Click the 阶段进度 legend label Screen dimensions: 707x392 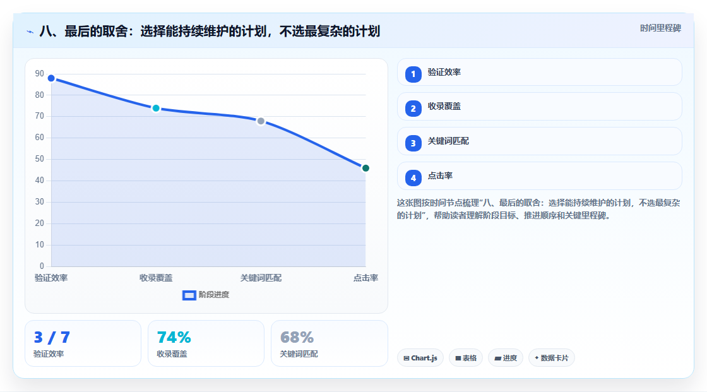214,295
